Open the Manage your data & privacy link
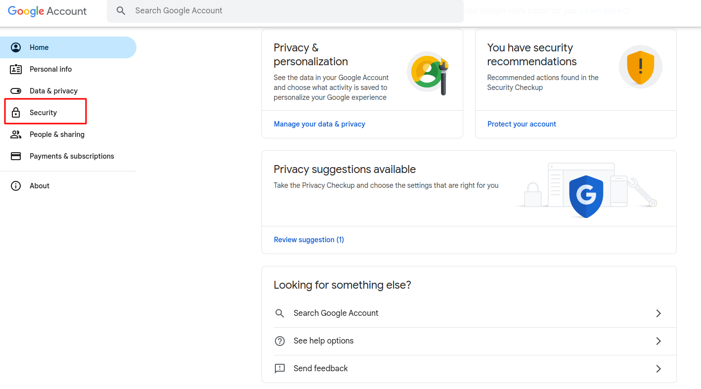 tap(319, 124)
